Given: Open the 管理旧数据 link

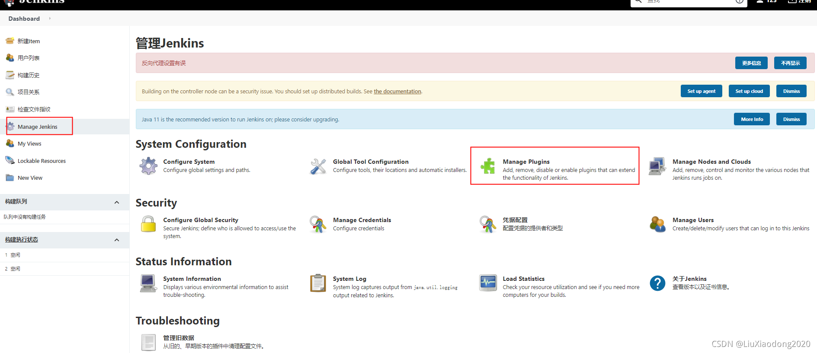Looking at the screenshot, I should pos(179,338).
